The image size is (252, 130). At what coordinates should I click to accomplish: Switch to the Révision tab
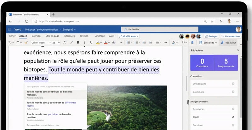coord(84,36)
